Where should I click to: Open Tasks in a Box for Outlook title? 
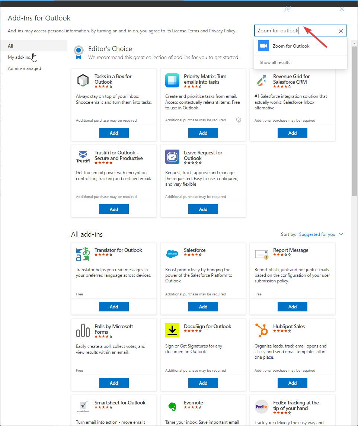(x=113, y=79)
